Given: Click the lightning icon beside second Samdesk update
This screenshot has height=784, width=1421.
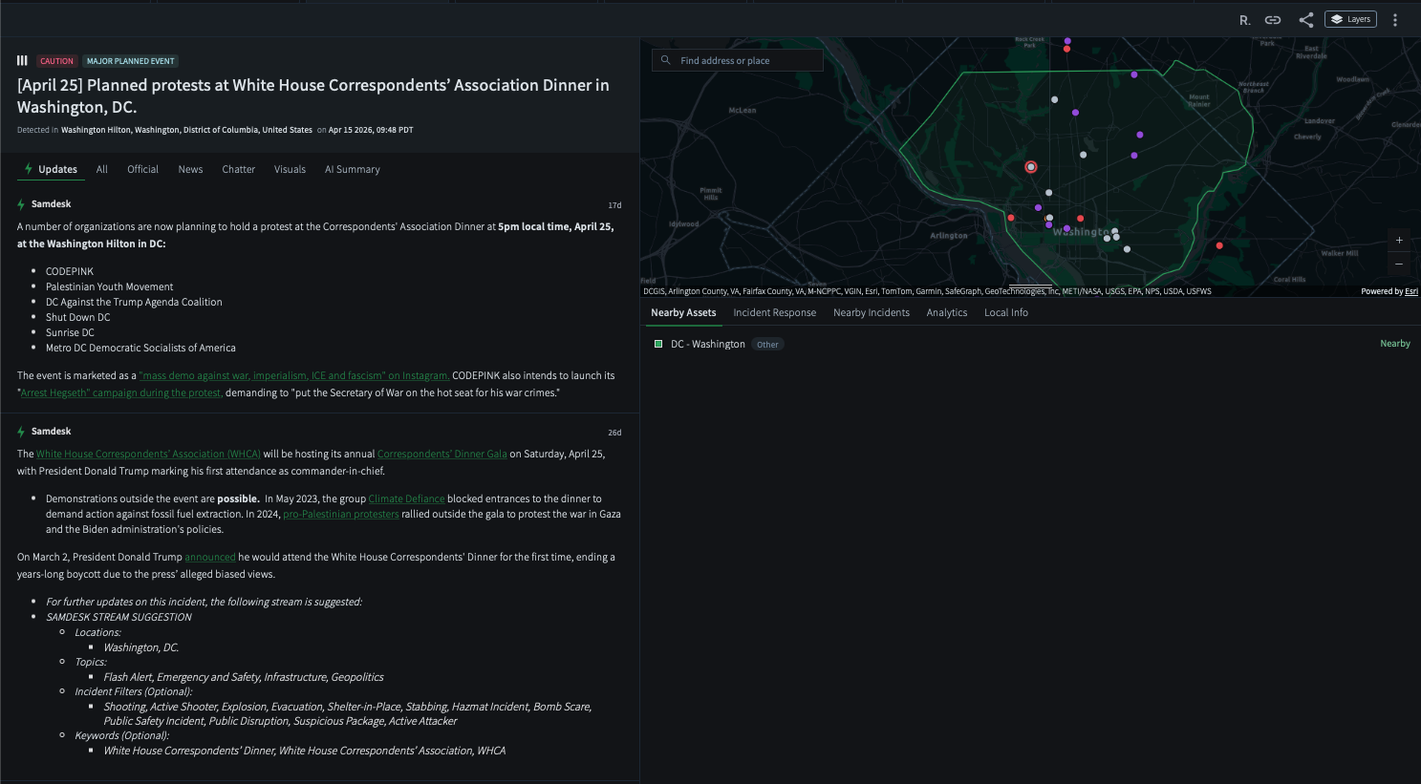Looking at the screenshot, I should [x=21, y=432].
